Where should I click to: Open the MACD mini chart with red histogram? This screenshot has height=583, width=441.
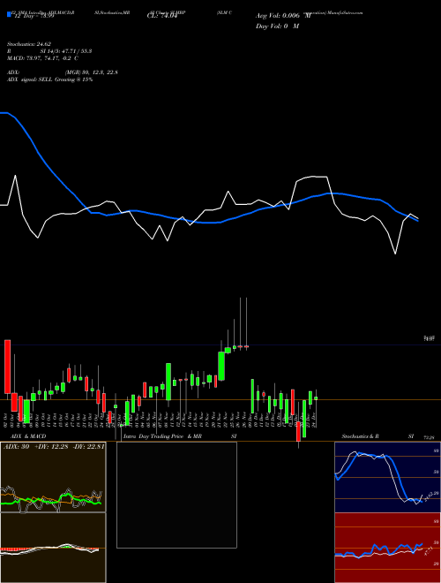point(53,548)
